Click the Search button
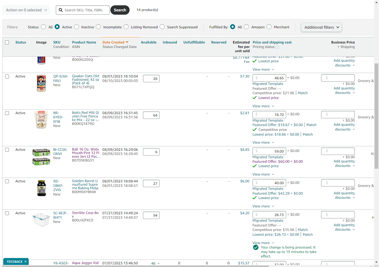The image size is (379, 267). pyautogui.click(x=120, y=10)
